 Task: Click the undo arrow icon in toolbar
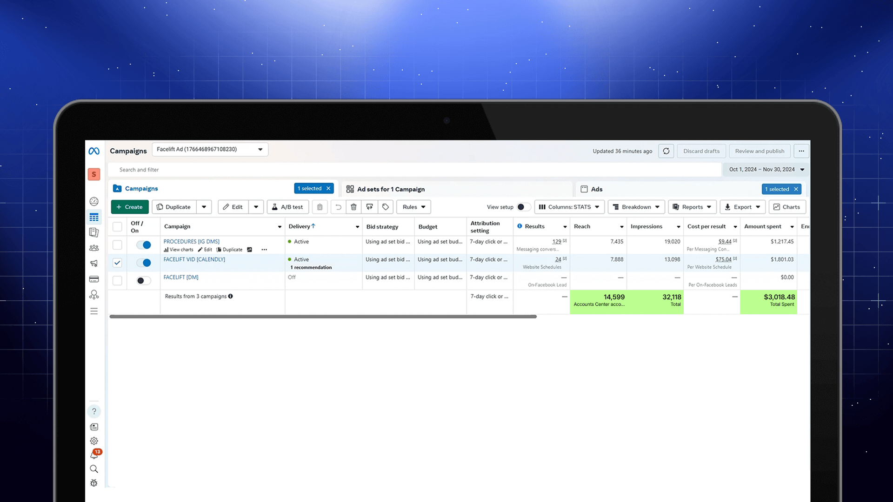[338, 207]
